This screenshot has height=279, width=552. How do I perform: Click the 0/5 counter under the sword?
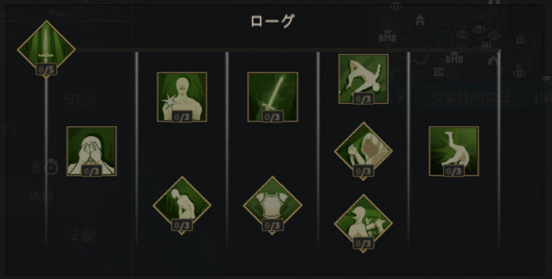[x=46, y=69]
